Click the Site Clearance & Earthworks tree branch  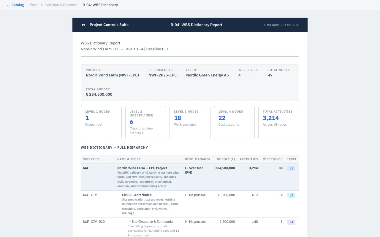152,222
